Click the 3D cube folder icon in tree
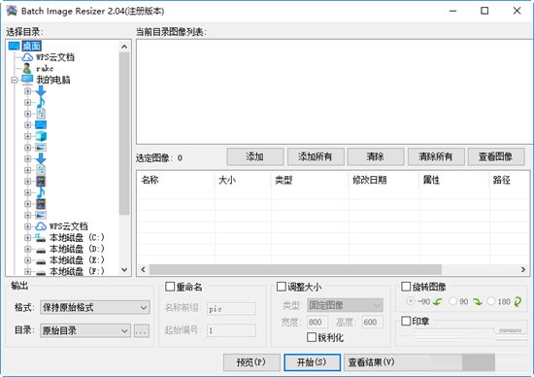The image size is (534, 377). pos(41,136)
